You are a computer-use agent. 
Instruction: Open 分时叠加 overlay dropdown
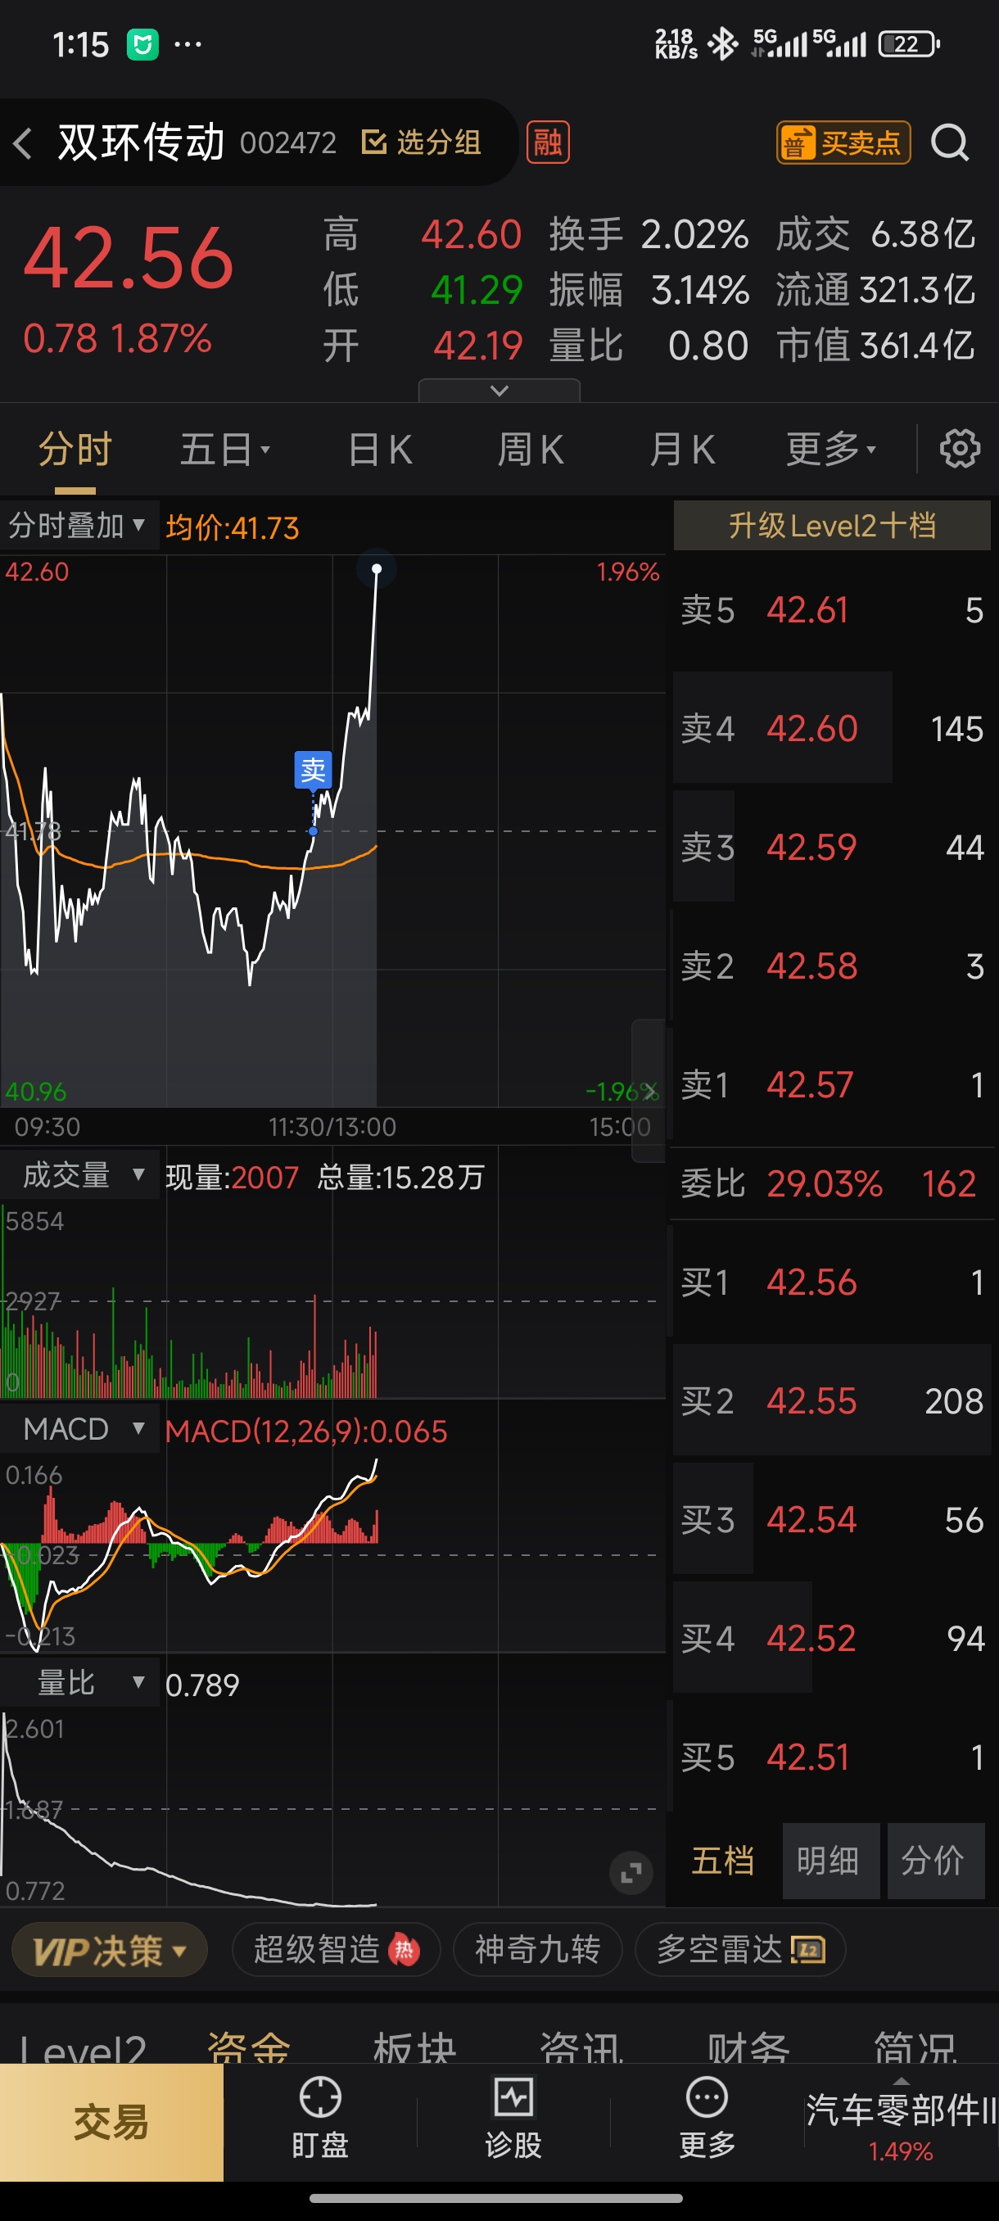click(78, 525)
